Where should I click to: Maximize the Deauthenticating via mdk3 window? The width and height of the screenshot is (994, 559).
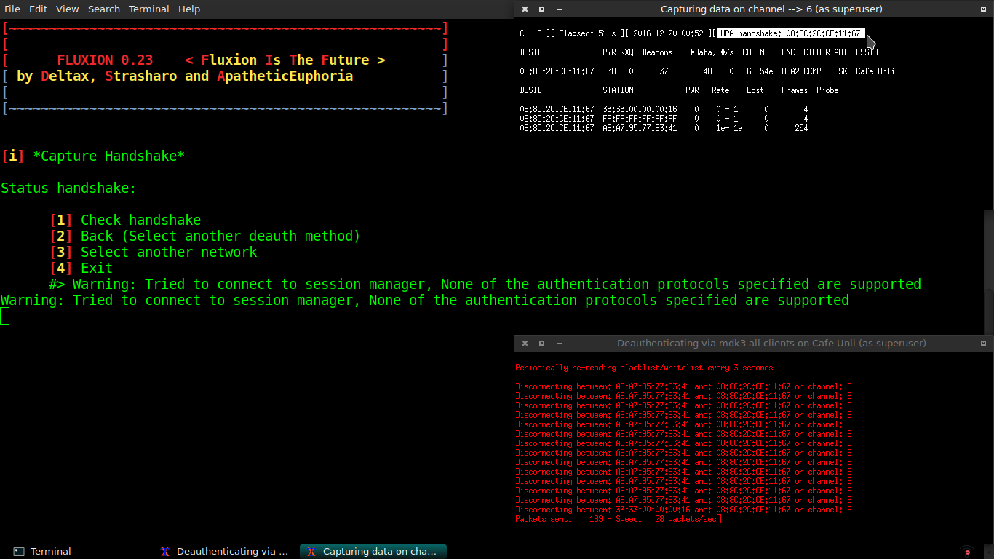541,343
